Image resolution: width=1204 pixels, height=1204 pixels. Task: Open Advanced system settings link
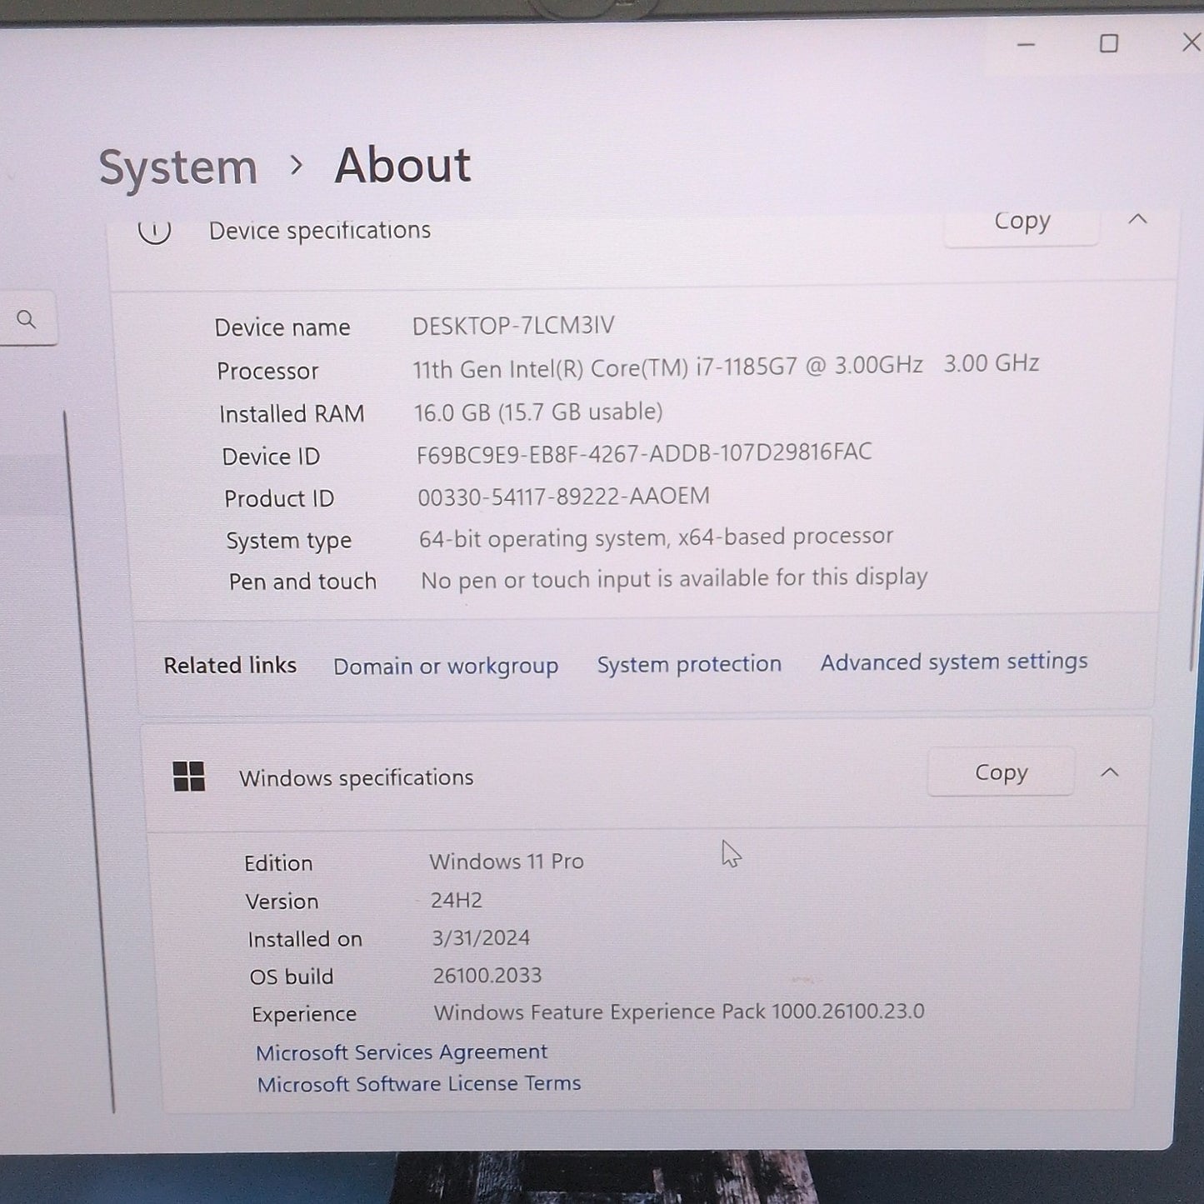(954, 662)
